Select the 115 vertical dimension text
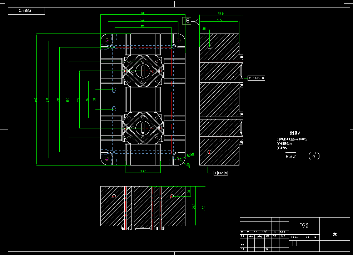This screenshot has height=255, width=353. [x=78, y=100]
